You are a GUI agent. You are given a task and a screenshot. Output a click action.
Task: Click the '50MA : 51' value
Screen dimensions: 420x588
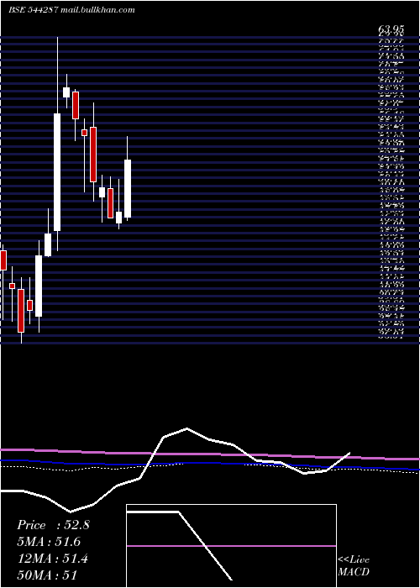coord(47,575)
